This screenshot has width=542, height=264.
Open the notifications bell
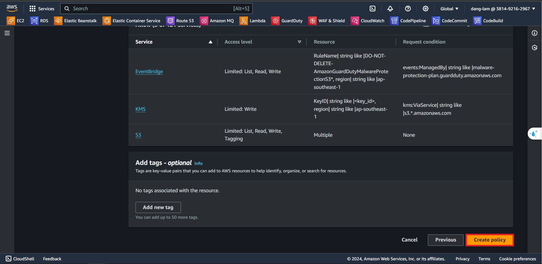click(390, 9)
